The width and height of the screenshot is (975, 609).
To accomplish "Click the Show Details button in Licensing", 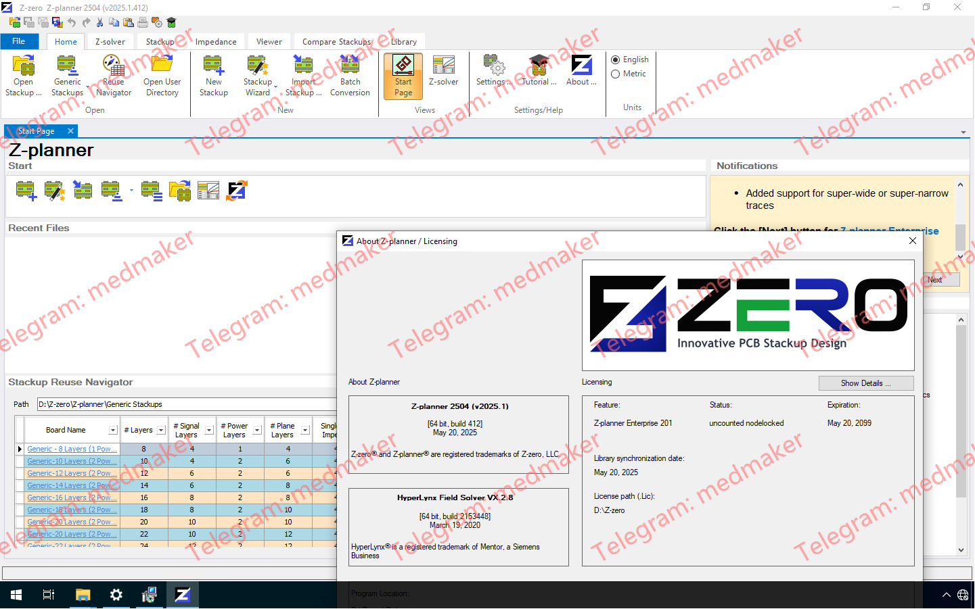I will pos(866,383).
